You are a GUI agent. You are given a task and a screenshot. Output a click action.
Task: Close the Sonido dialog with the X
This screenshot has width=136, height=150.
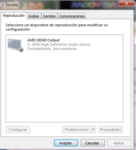126,3
